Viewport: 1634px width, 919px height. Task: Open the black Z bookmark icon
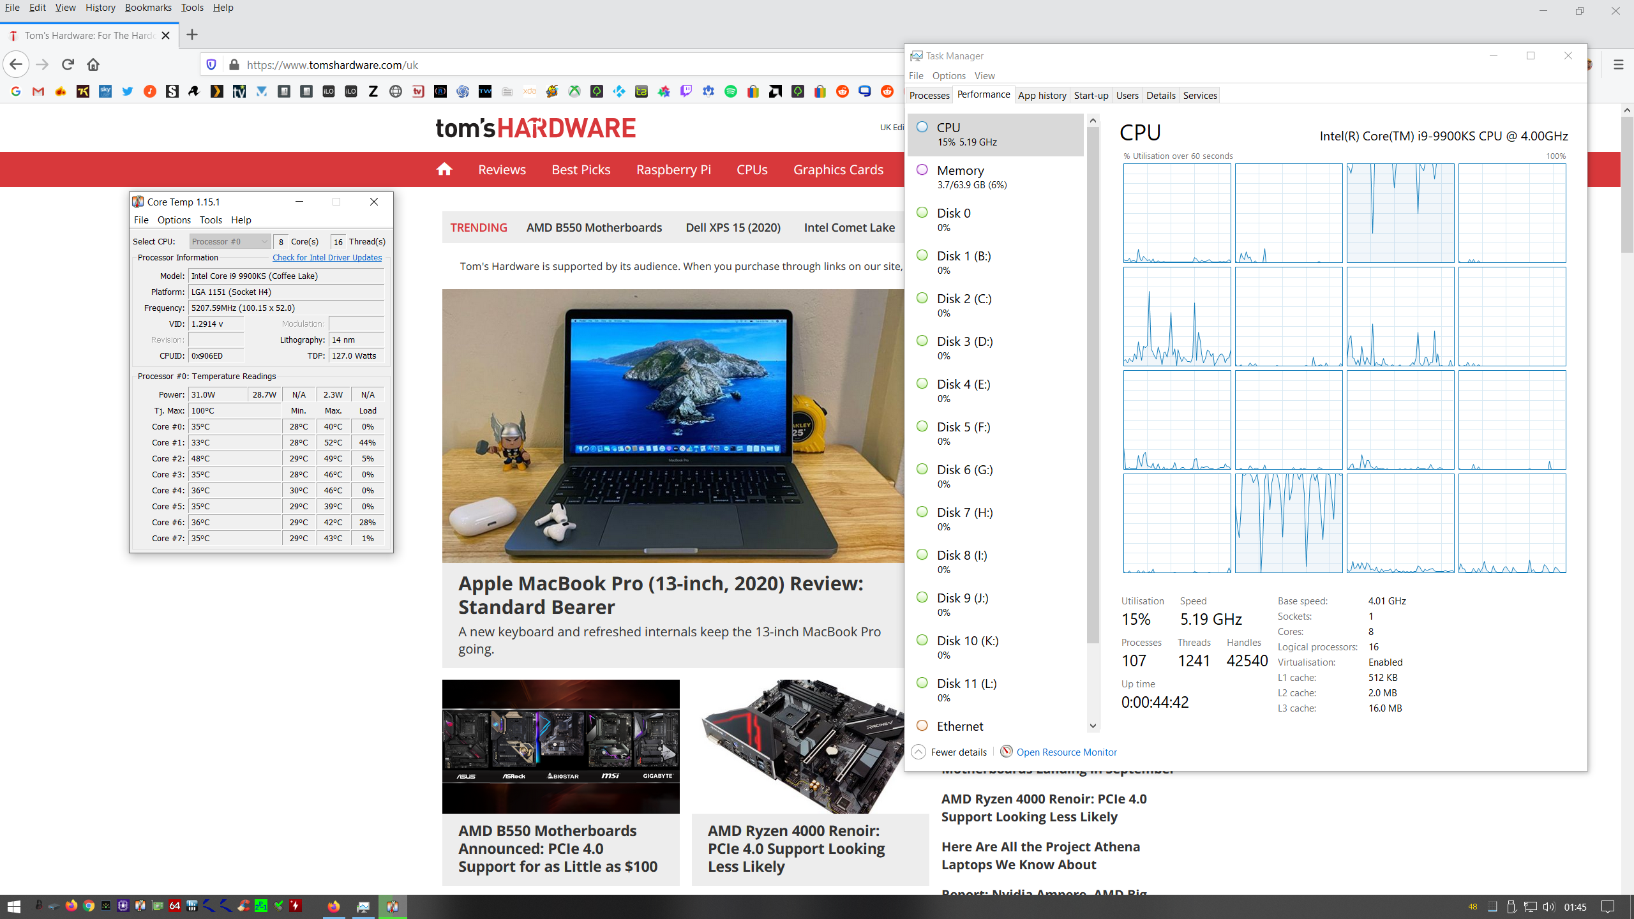(373, 91)
